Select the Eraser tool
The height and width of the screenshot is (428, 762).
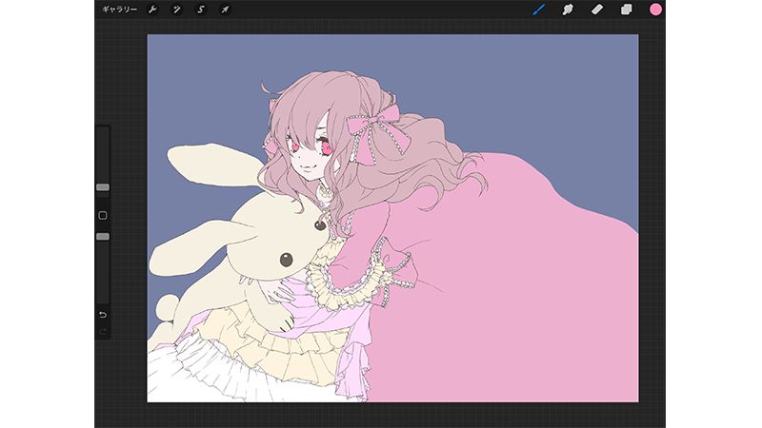[x=597, y=10]
